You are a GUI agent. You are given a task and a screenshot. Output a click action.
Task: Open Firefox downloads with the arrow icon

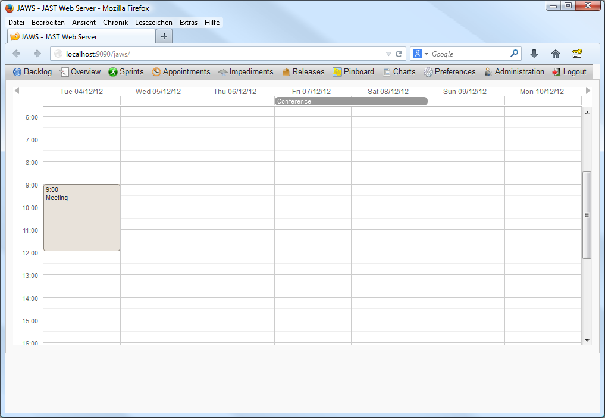(534, 54)
